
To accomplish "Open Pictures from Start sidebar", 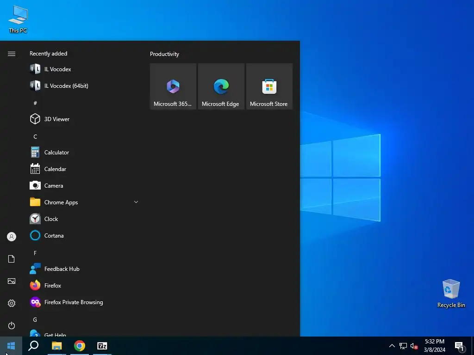I will (x=12, y=281).
